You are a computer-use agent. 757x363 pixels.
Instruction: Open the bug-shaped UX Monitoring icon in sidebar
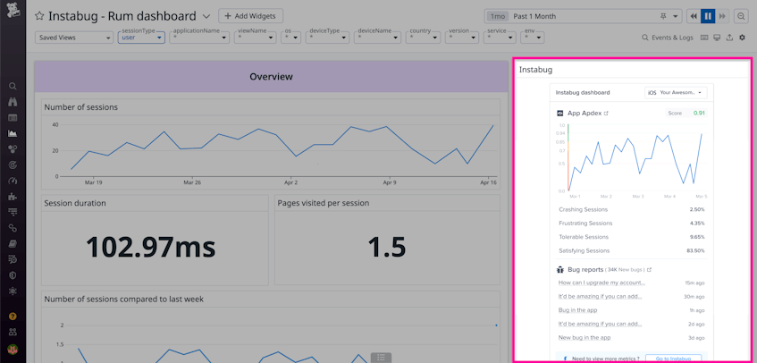[x=13, y=291]
